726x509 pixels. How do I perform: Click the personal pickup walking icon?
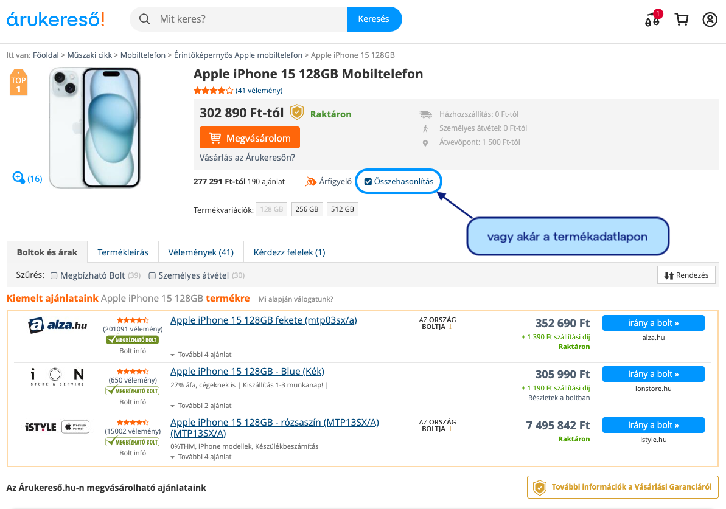click(425, 129)
